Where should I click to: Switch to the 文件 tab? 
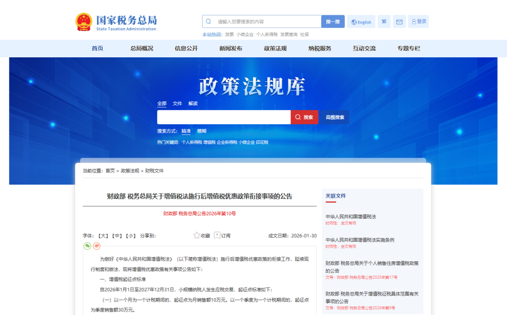[177, 103]
